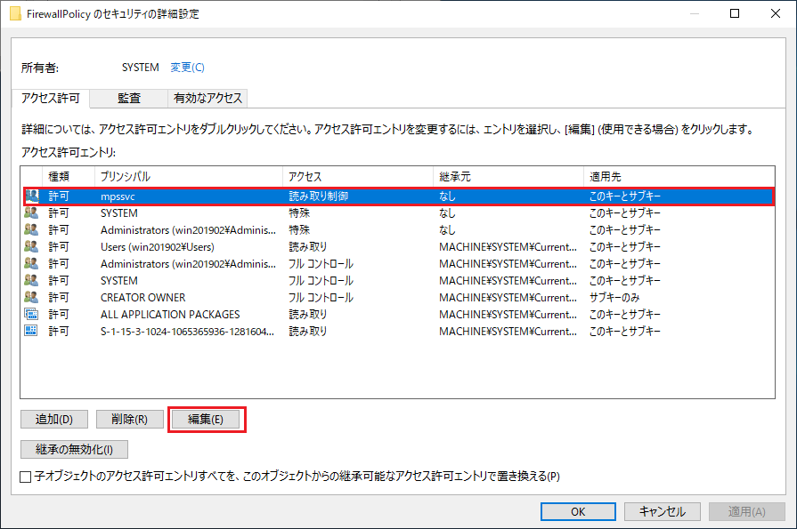Click the "このキーとサブキー" cell in the Users row
Image resolution: width=797 pixels, height=529 pixels.
tap(625, 247)
